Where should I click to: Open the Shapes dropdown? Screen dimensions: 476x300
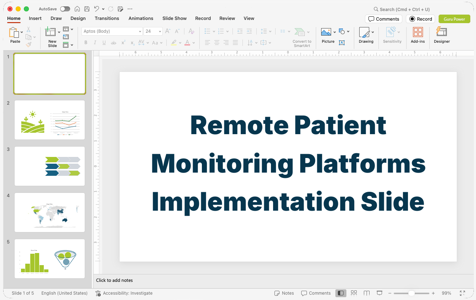tap(344, 32)
